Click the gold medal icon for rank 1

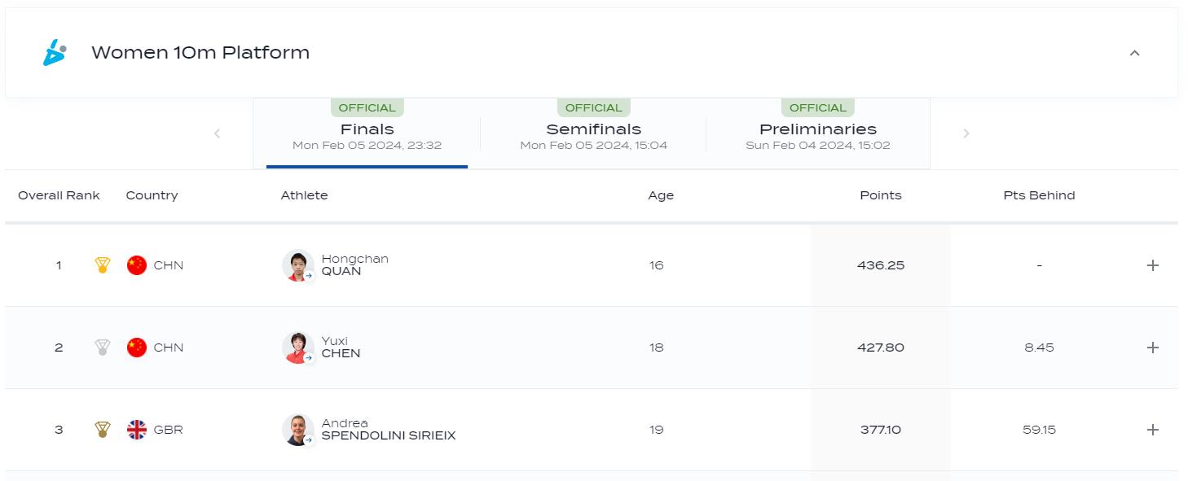click(x=103, y=265)
